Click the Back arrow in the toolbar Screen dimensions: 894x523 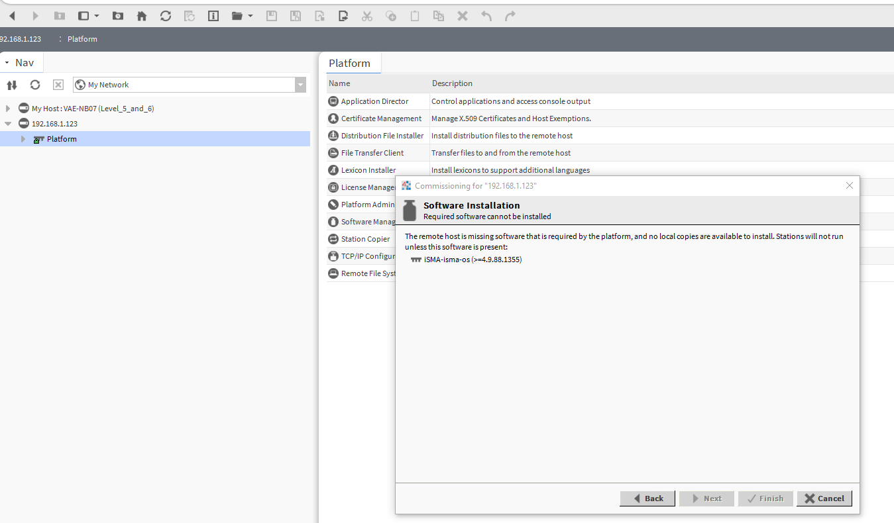pos(12,16)
